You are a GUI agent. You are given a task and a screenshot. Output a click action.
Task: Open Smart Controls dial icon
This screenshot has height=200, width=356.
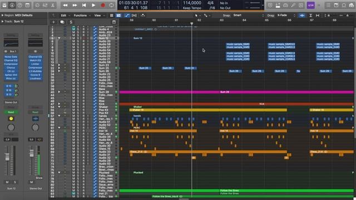pos(37,5)
